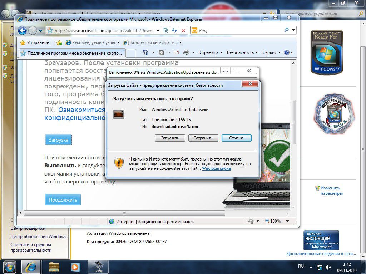Click the red Stop loading icon
366x274 pixels.
tap(183, 31)
